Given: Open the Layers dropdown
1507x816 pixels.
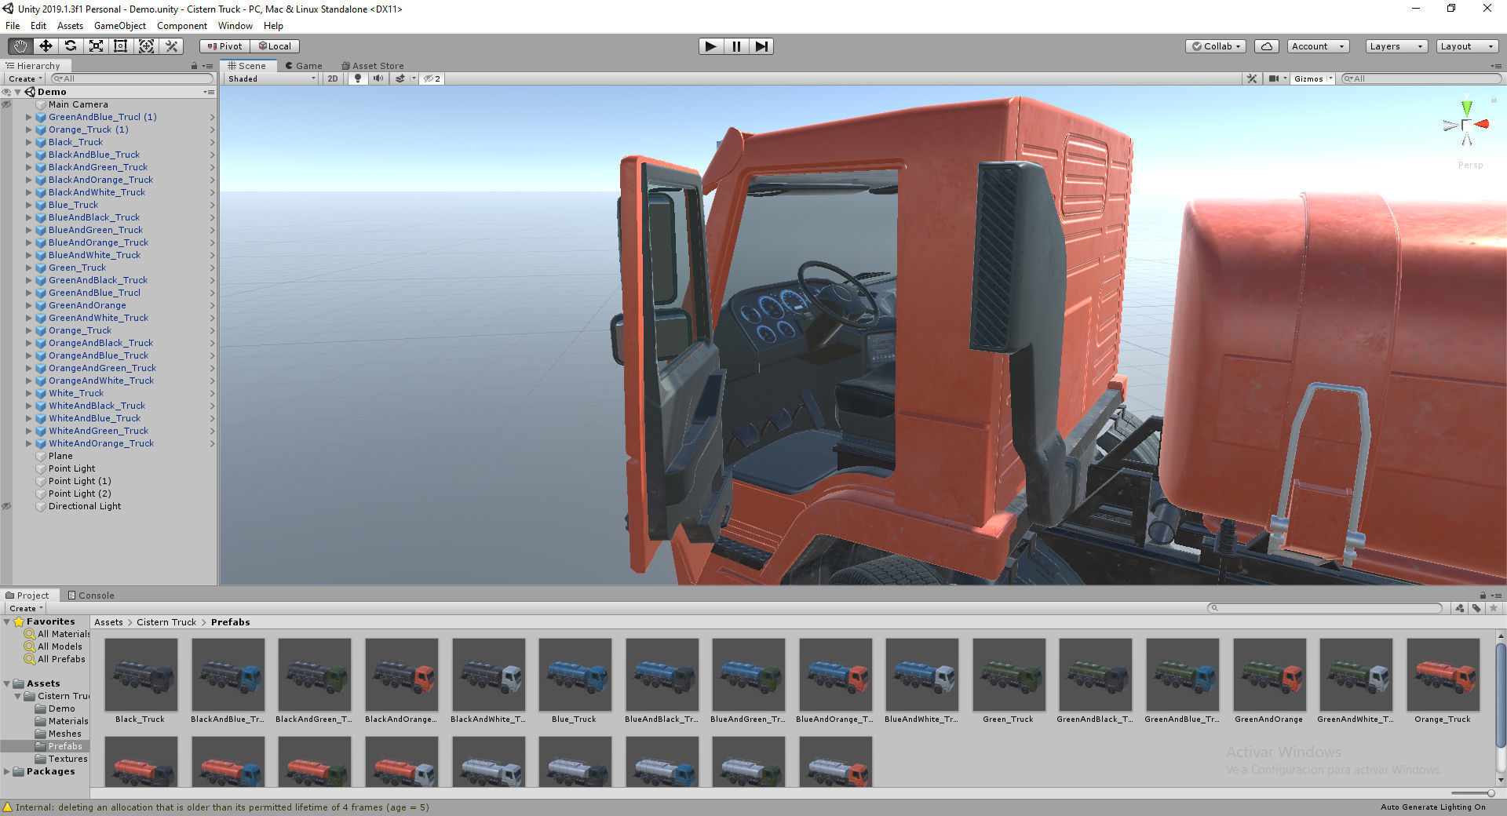Looking at the screenshot, I should point(1396,46).
